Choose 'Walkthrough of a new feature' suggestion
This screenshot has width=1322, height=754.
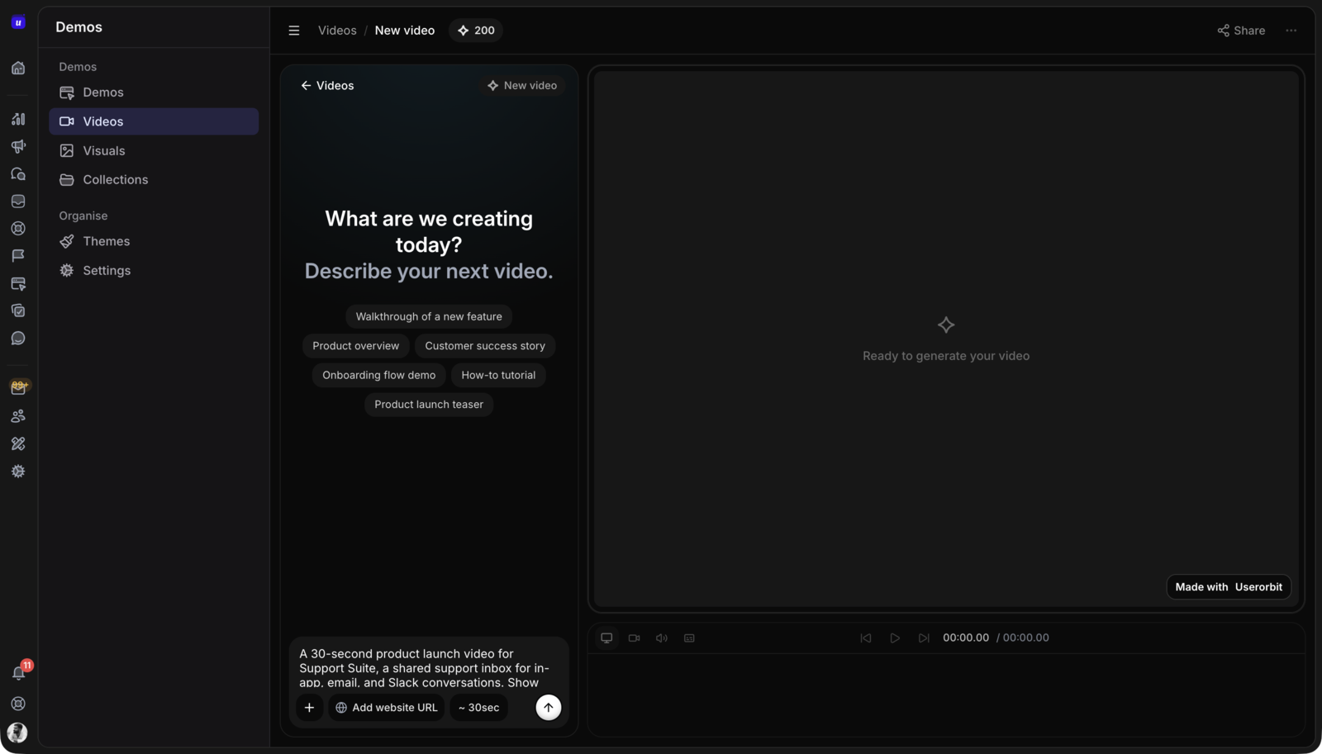pyautogui.click(x=429, y=316)
